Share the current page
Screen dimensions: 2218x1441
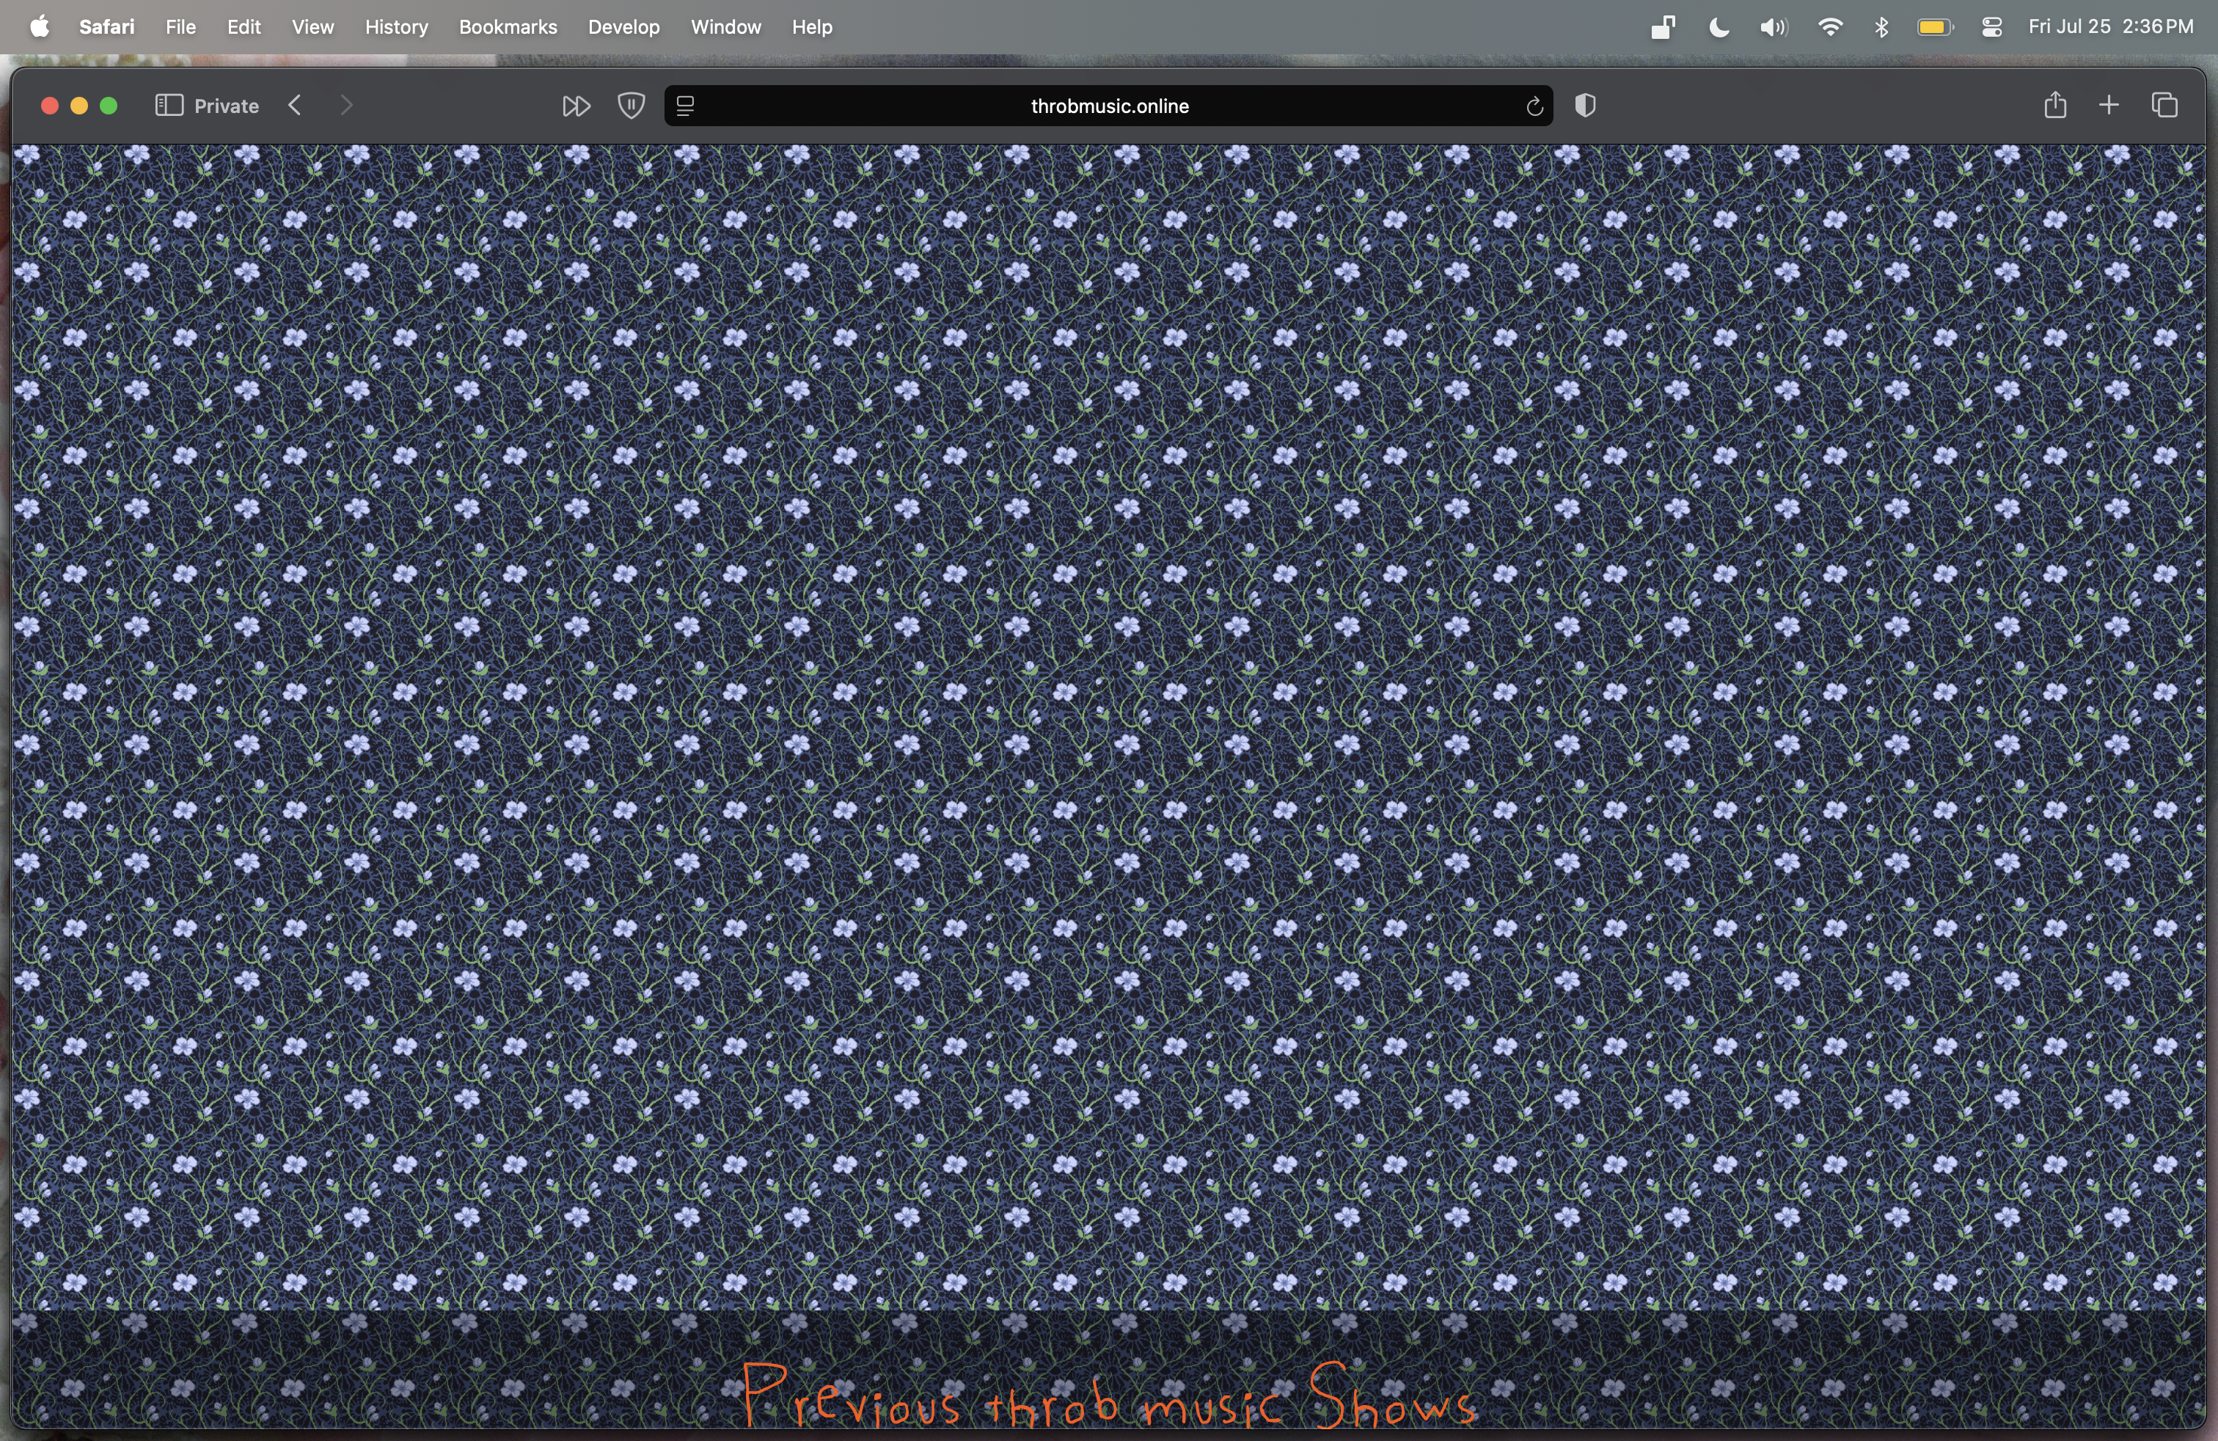point(2055,104)
